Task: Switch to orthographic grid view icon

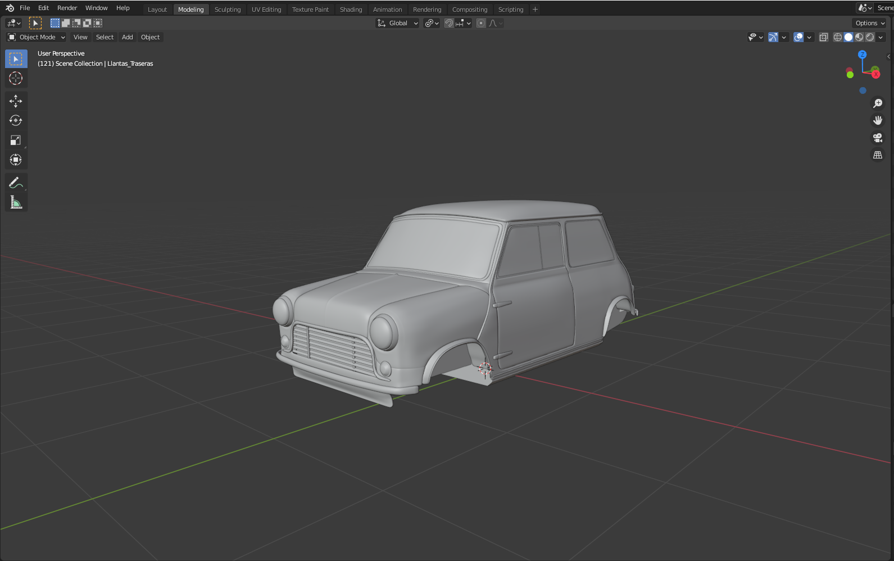Action: pyautogui.click(x=878, y=155)
